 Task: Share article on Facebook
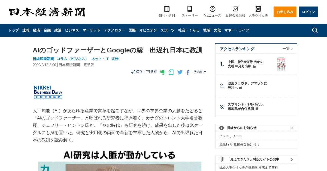click(x=188, y=72)
